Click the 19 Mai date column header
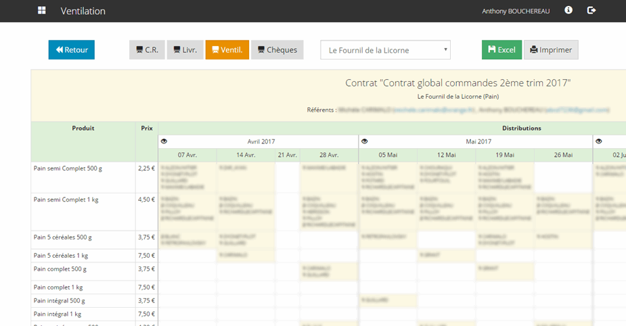 point(505,155)
